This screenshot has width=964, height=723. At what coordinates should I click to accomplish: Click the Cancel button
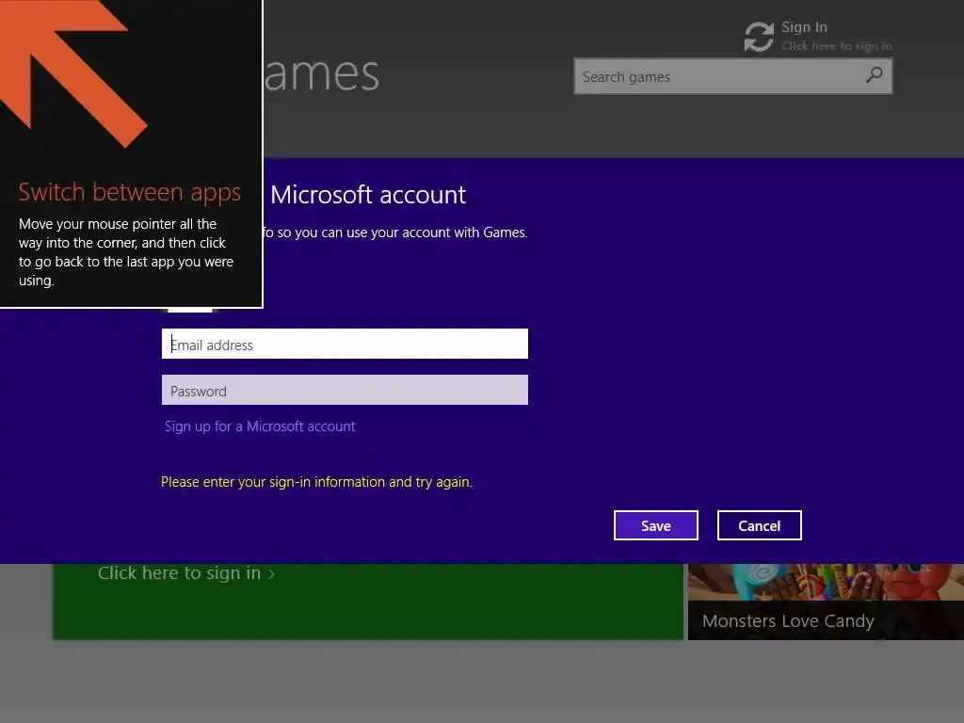pos(760,525)
